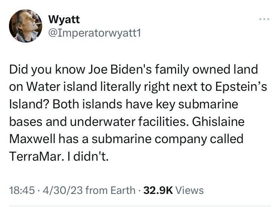This screenshot has height=207, width=280.
Task: Open the three-dot more options menu
Action: click(264, 19)
